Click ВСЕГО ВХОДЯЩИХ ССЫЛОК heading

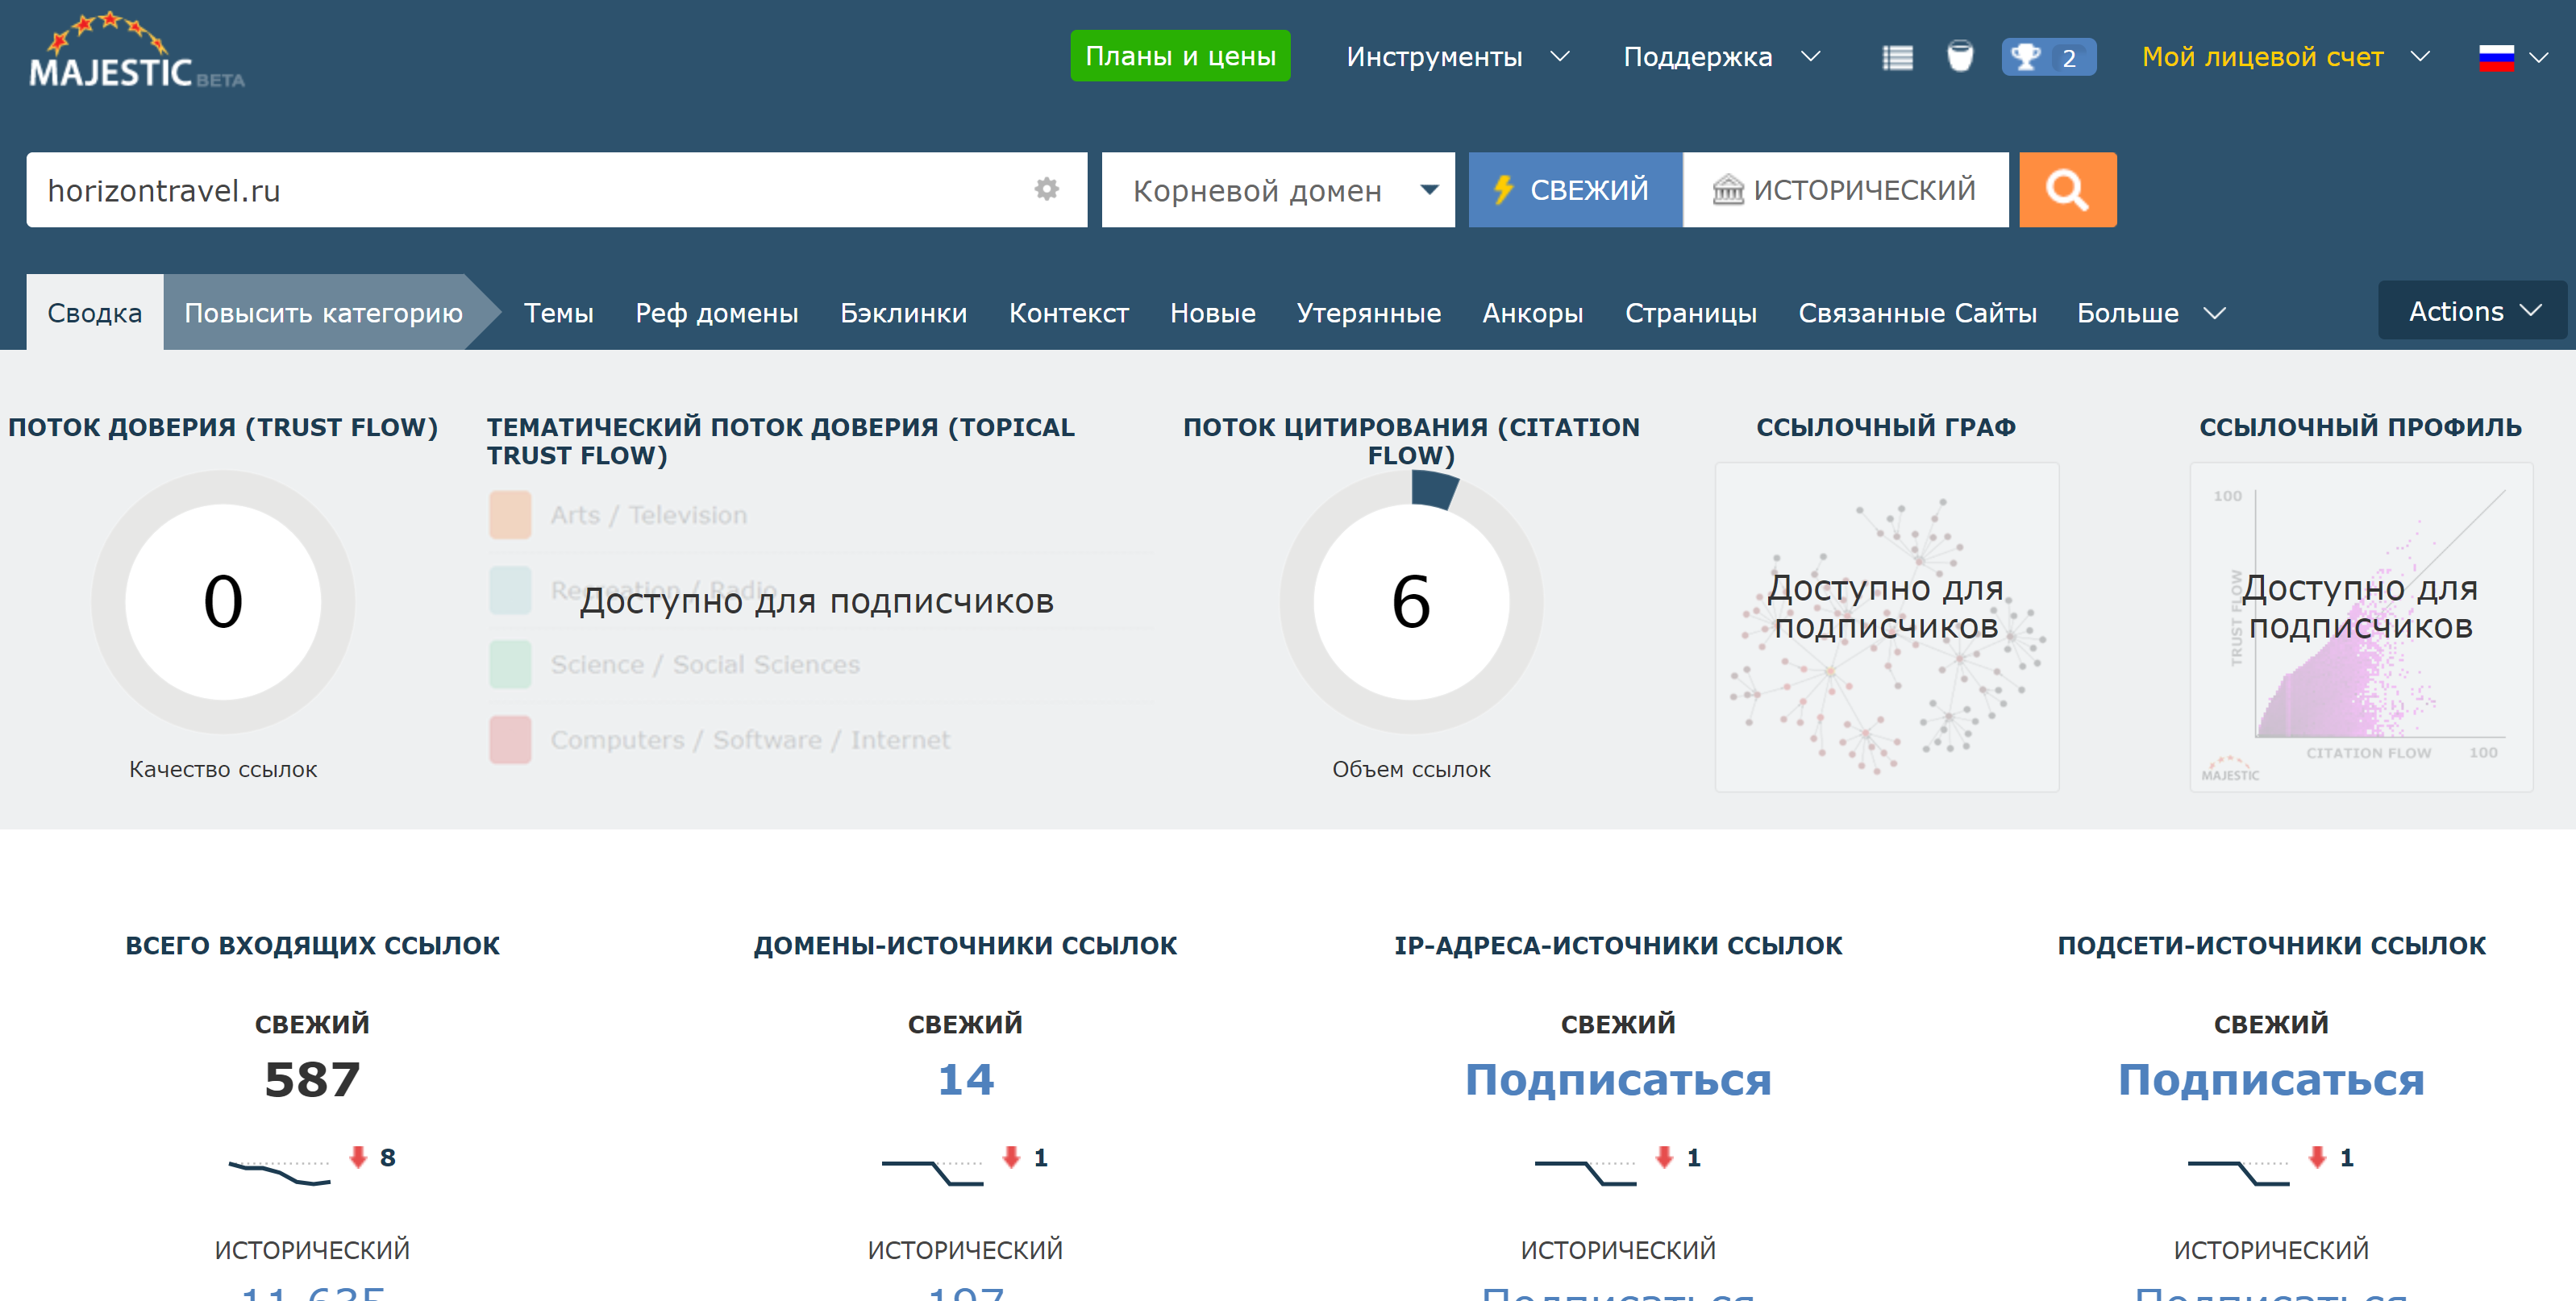[x=312, y=945]
